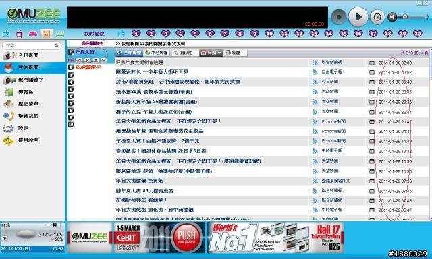Click RSS icon in the 02:03 row

(315, 63)
